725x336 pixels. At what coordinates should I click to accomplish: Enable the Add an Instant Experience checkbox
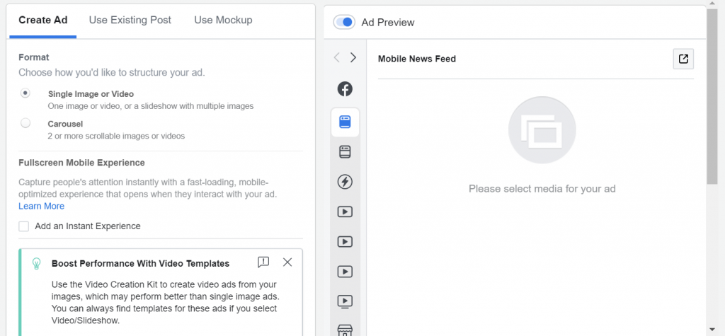point(23,226)
